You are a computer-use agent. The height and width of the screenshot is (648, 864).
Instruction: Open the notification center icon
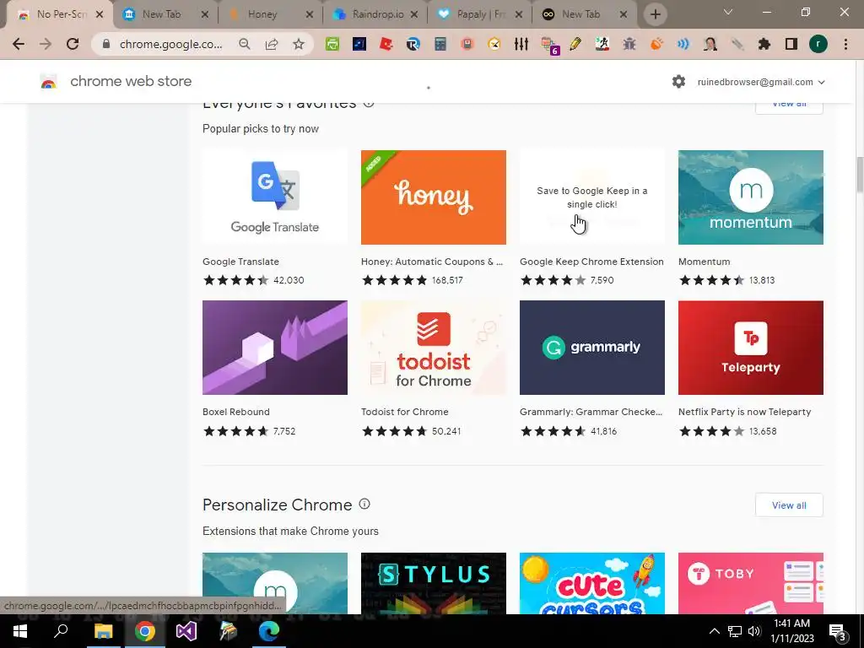pos(838,631)
